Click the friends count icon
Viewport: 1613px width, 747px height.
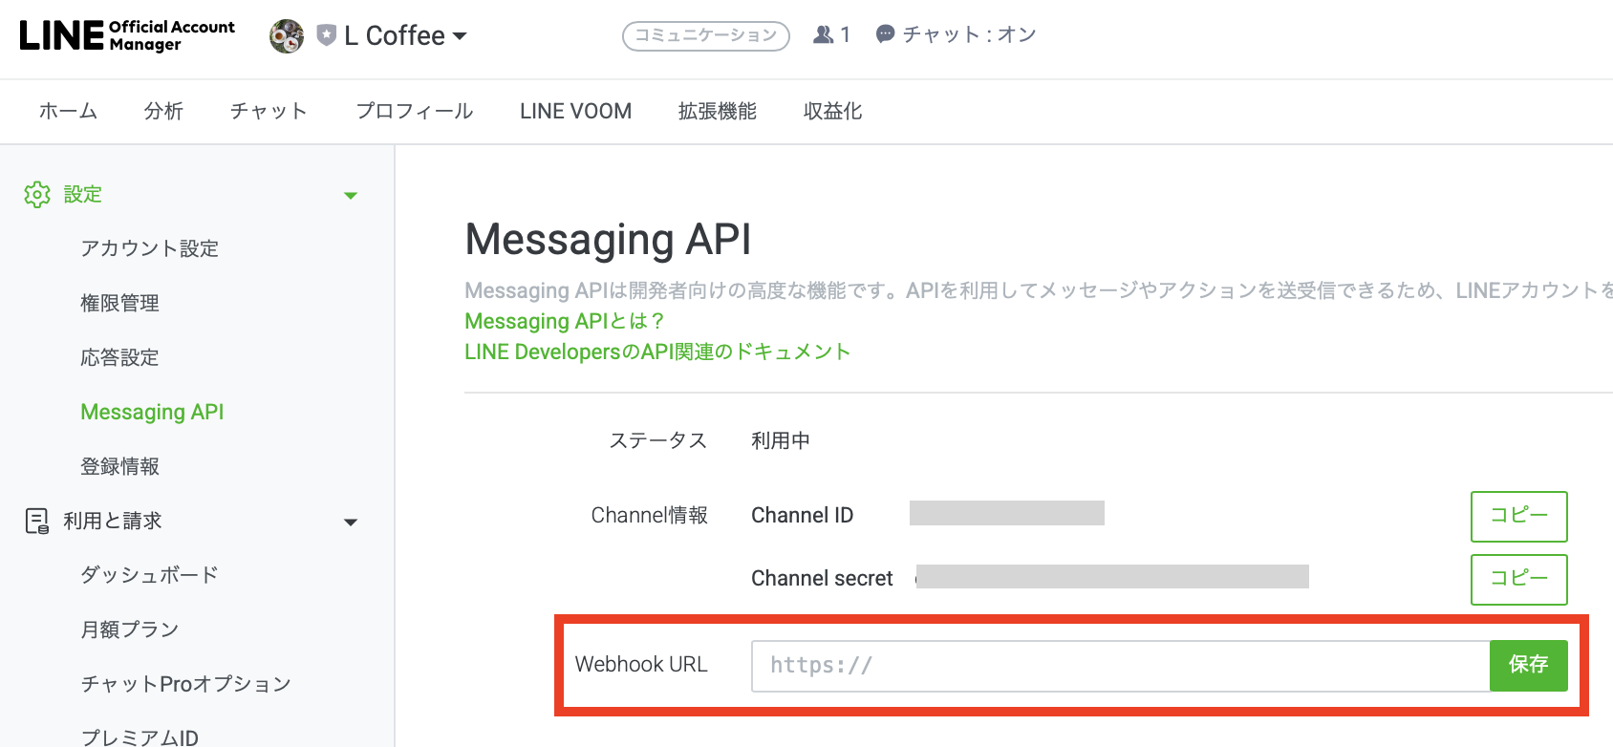tap(823, 34)
